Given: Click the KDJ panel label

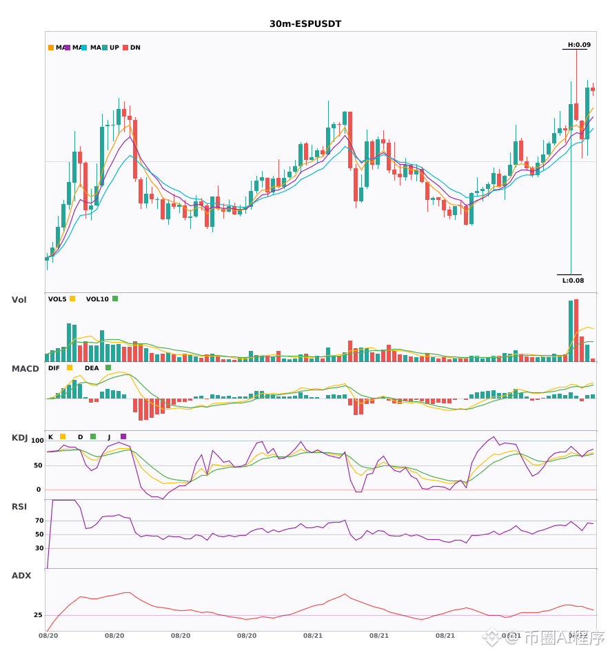Looking at the screenshot, I should [x=19, y=438].
